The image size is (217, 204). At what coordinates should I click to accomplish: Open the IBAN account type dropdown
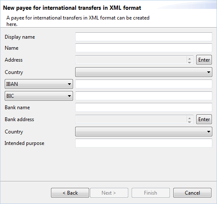(39, 84)
